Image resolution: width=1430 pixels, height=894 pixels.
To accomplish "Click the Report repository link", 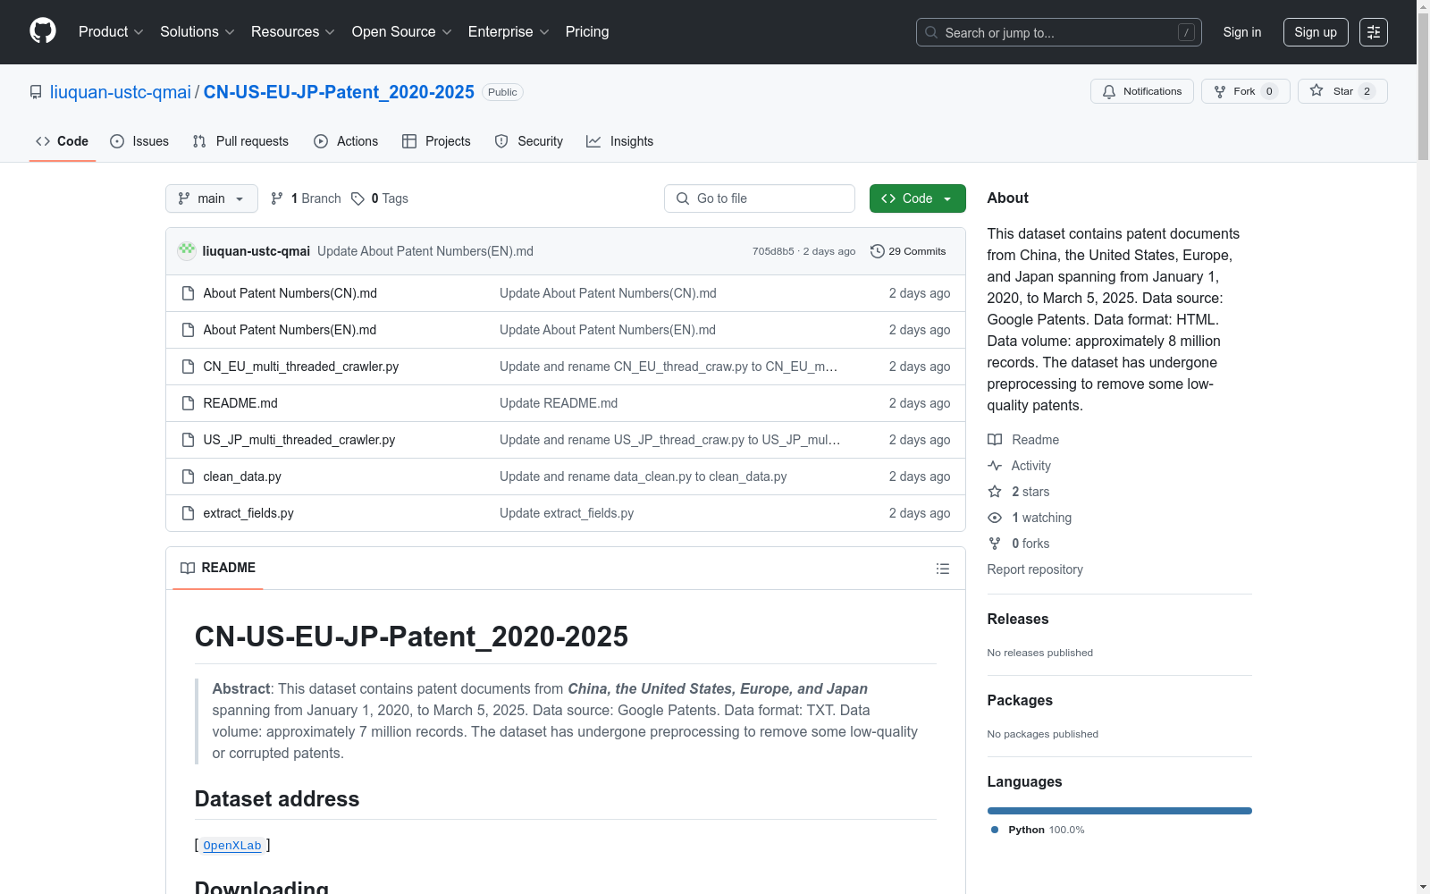I will pos(1035,569).
